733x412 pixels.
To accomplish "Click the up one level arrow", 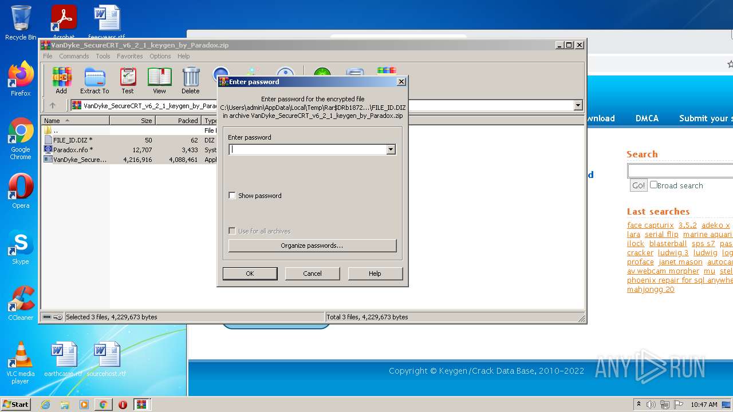I will point(53,105).
